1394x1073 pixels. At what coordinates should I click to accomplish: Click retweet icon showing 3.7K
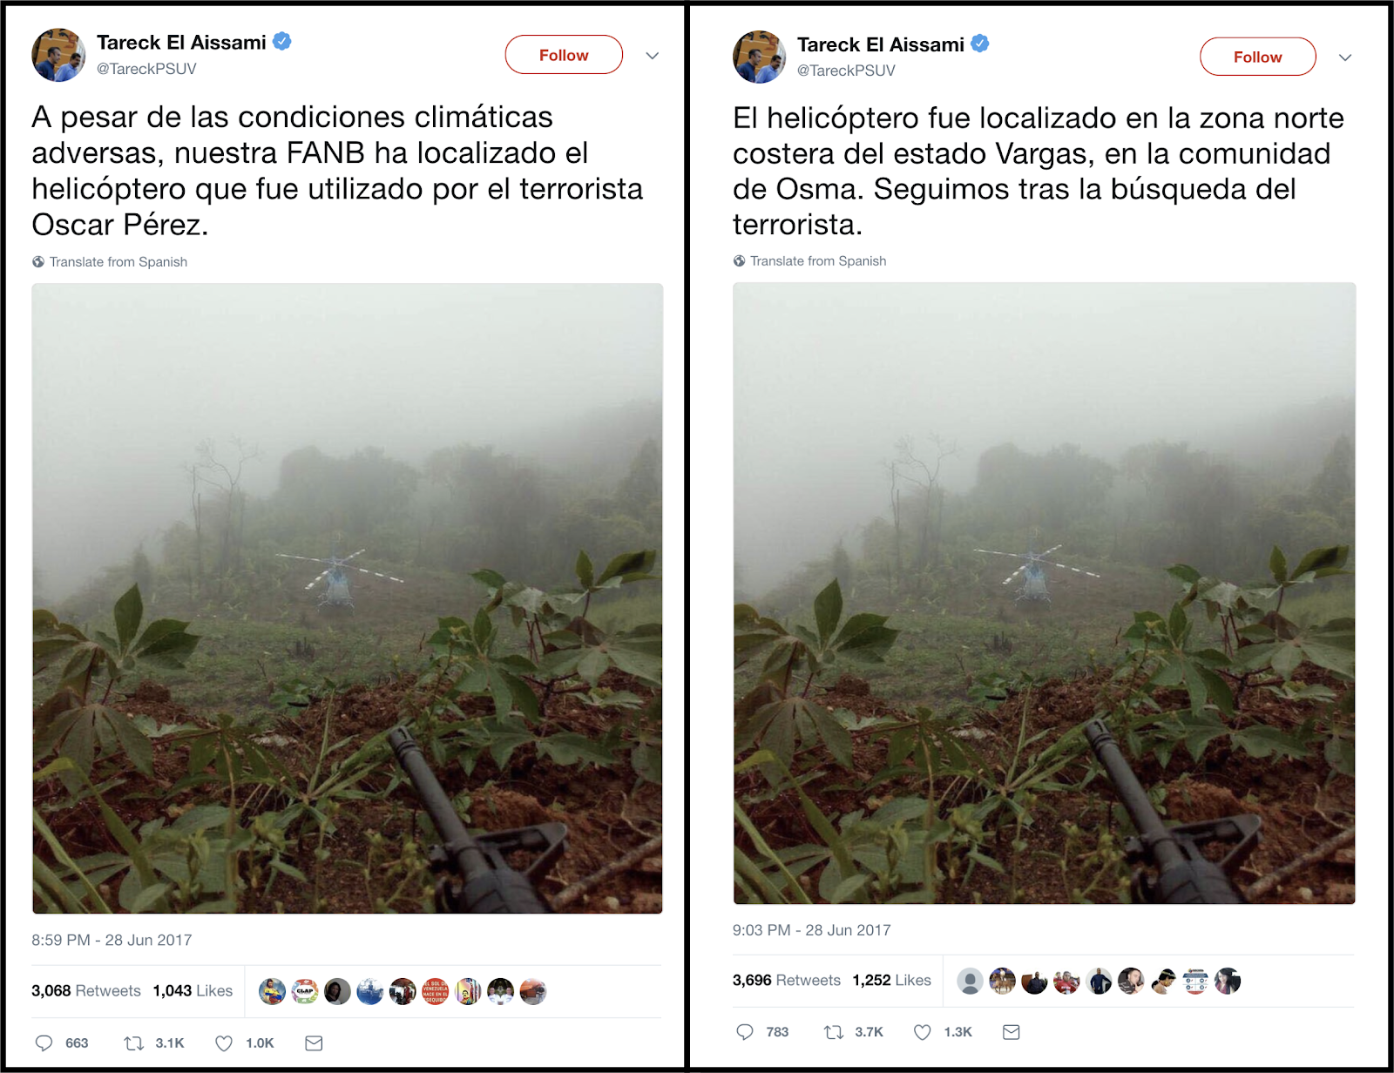point(834,1032)
